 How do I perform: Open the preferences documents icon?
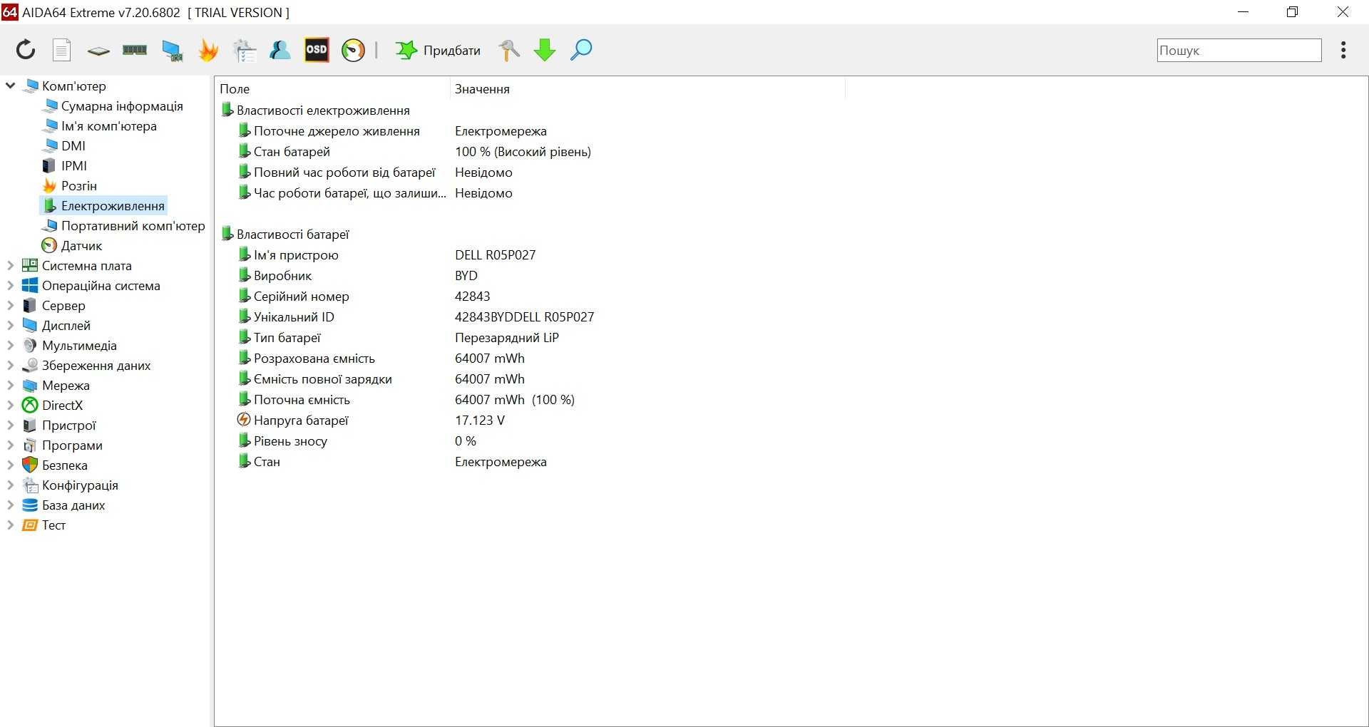click(245, 50)
